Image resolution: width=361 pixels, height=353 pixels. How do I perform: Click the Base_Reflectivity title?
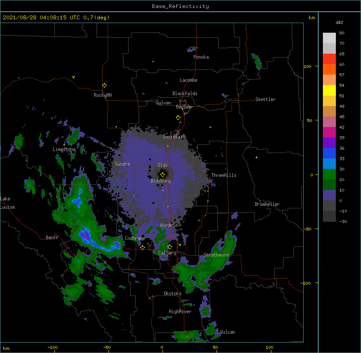pyautogui.click(x=180, y=6)
